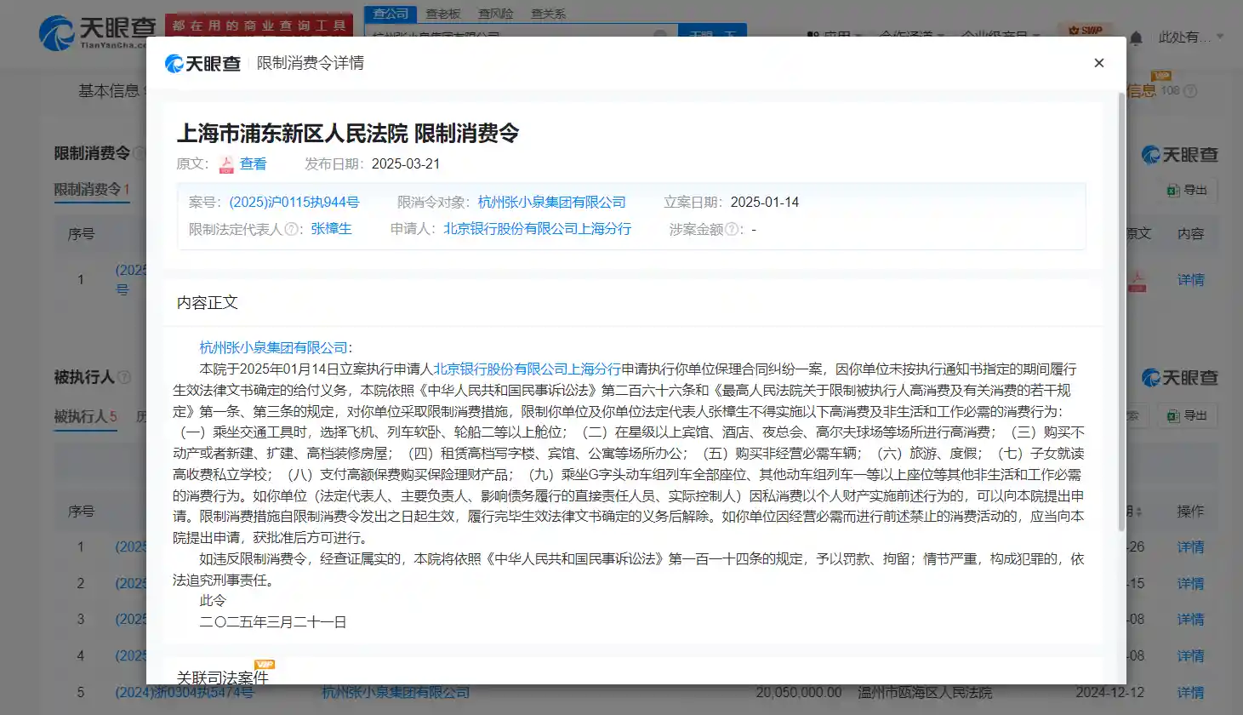Click the VIP badge on 关联司法案件
1243x715 pixels.
pyautogui.click(x=265, y=666)
